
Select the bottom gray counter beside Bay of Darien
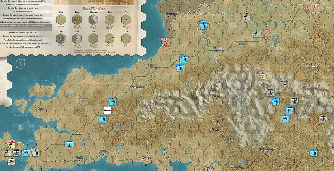(x=11, y=161)
